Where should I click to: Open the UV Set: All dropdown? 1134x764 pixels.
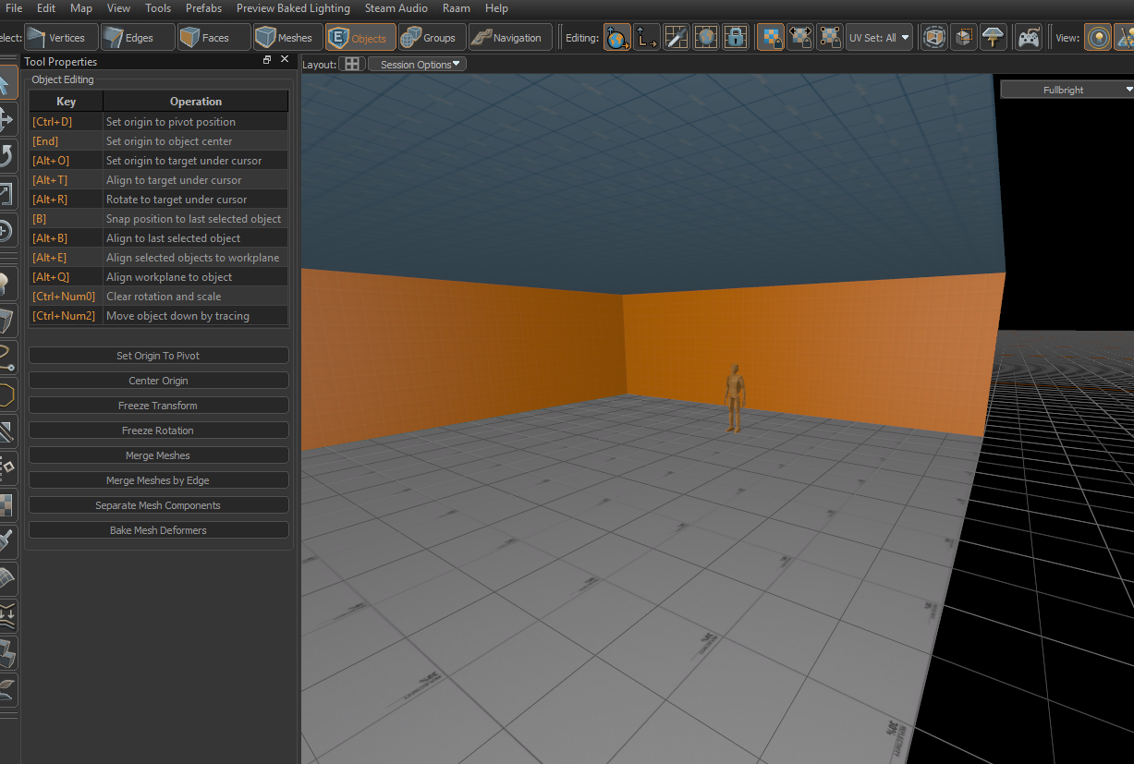point(878,38)
